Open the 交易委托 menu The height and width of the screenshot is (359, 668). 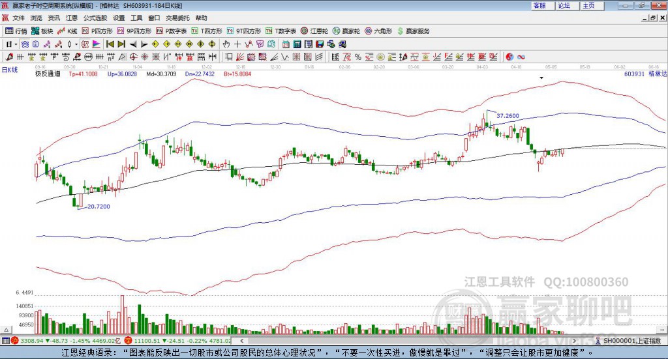click(x=177, y=18)
